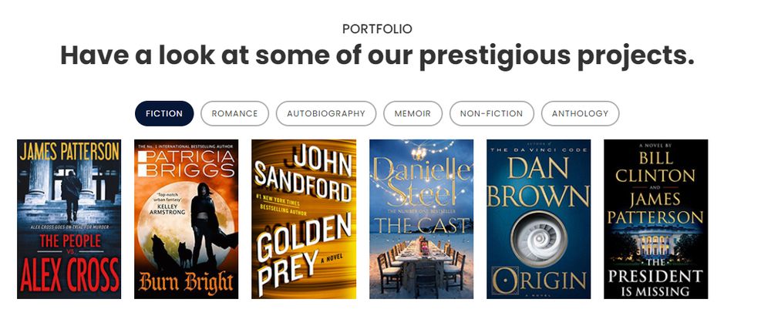This screenshot has height=316, width=771.
Task: Open Dan Brown's Origin book cover
Action: click(539, 219)
